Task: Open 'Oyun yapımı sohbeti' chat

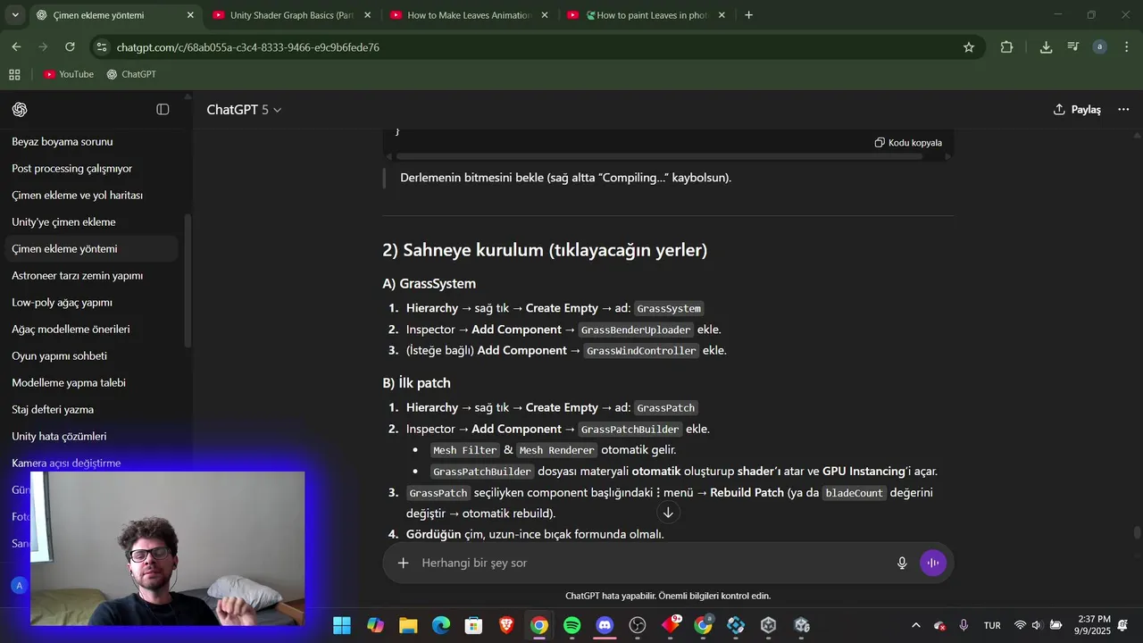Action: coord(89,355)
